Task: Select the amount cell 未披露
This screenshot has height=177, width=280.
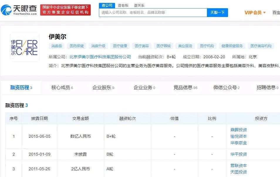Action: point(80,154)
